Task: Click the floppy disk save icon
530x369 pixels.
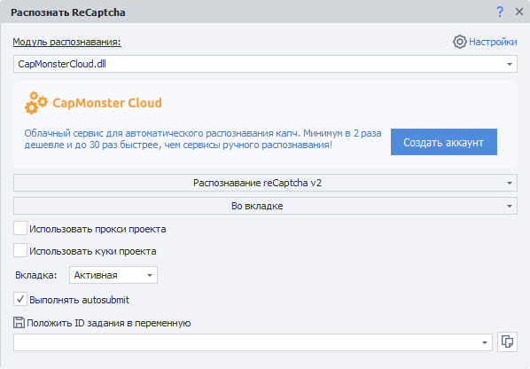Action: pos(19,323)
